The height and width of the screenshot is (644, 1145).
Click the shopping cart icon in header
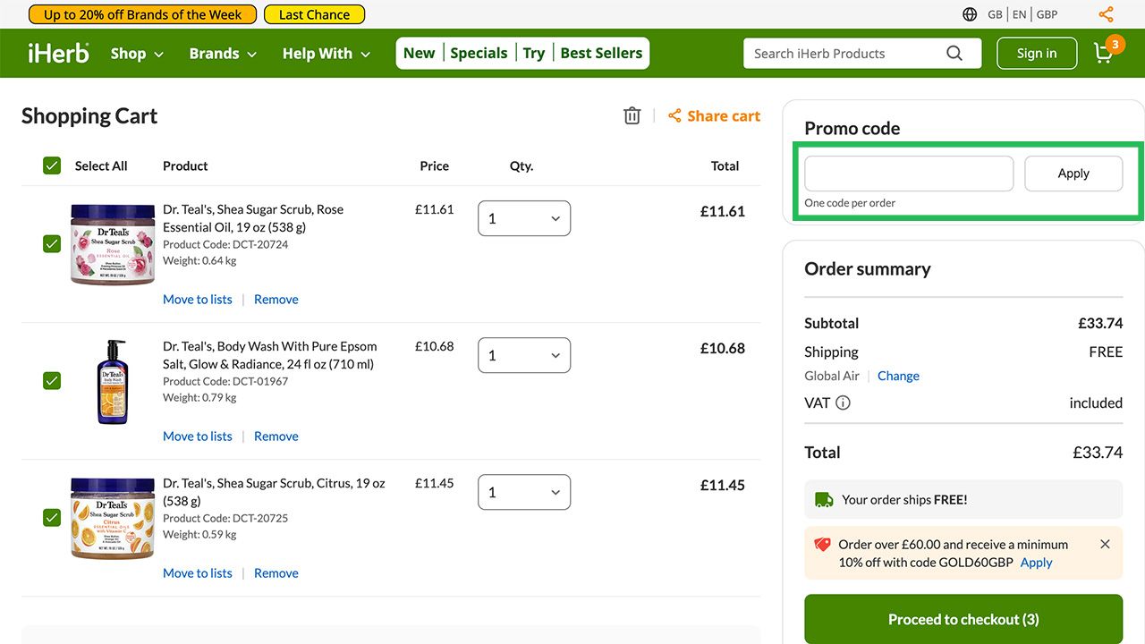click(x=1105, y=54)
